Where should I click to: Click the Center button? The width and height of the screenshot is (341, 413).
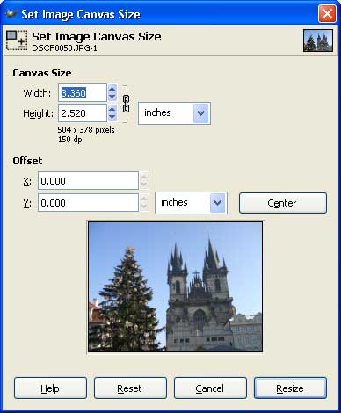tap(283, 203)
